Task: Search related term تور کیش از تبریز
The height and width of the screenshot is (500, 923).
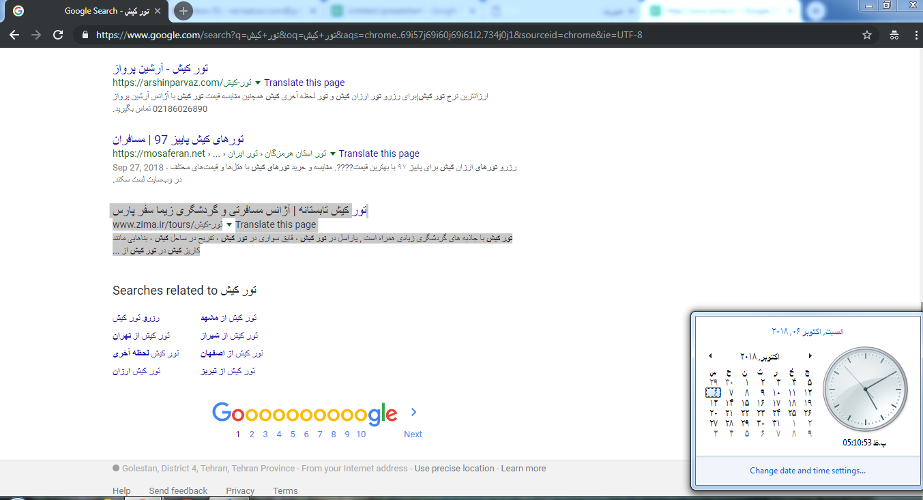Action: tap(228, 371)
